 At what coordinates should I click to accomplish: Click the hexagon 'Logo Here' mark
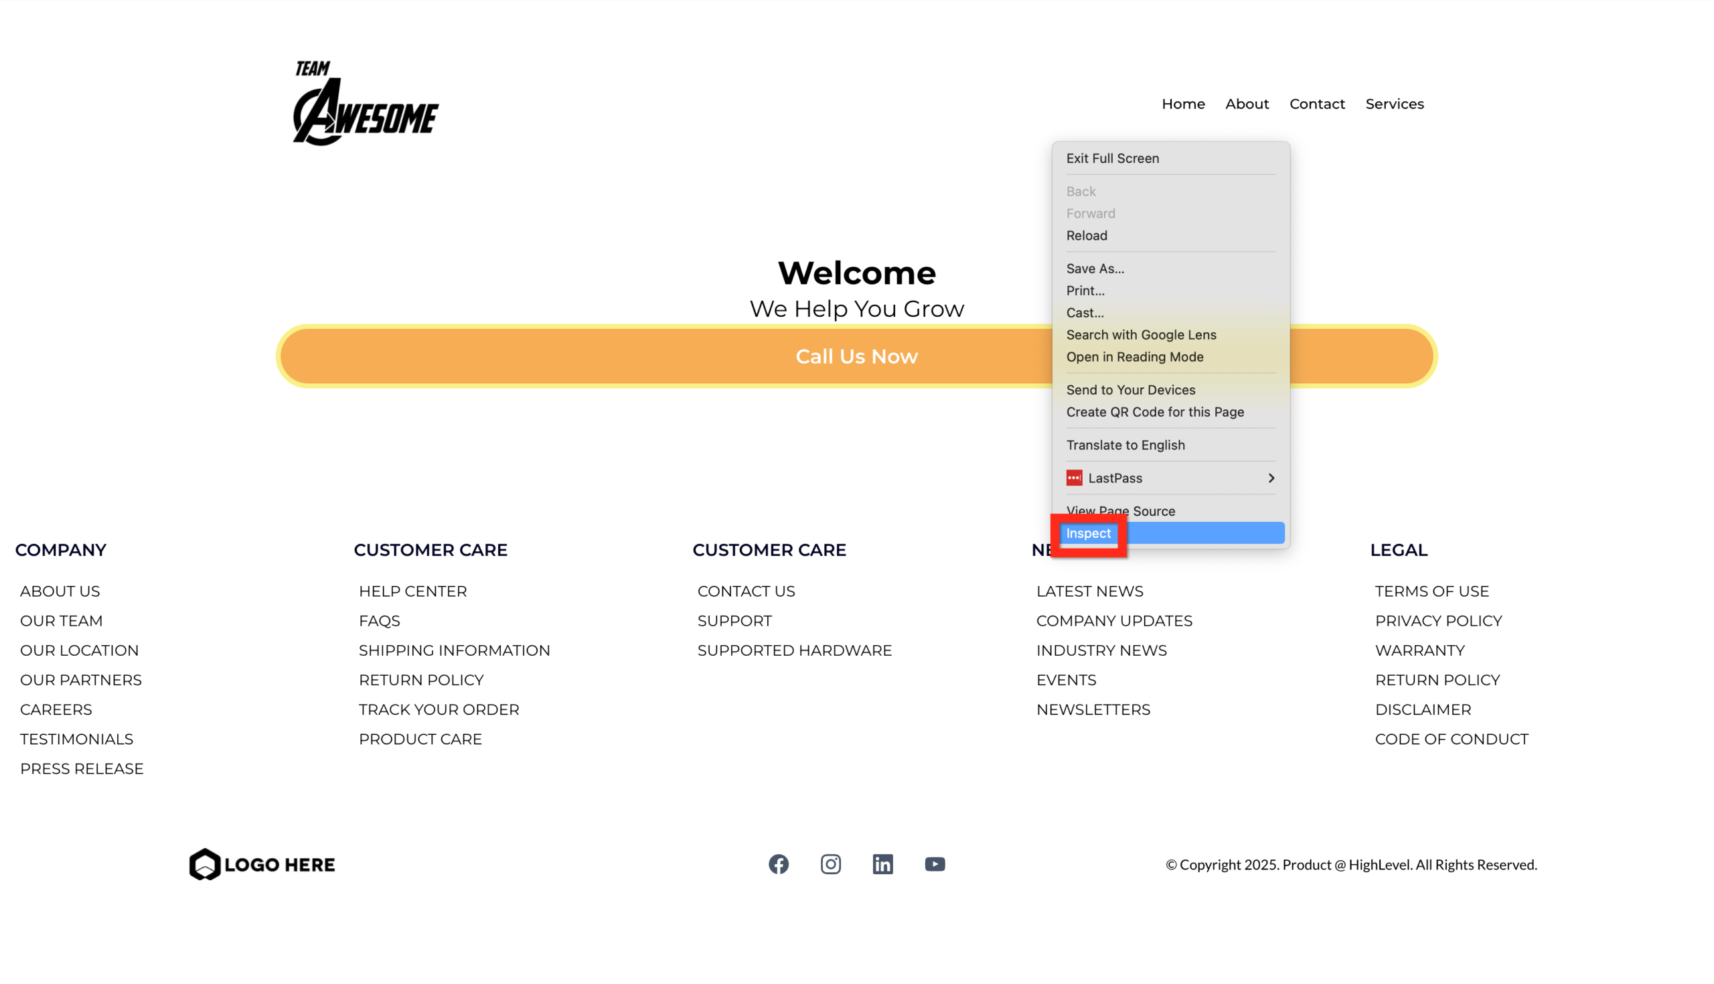[204, 863]
